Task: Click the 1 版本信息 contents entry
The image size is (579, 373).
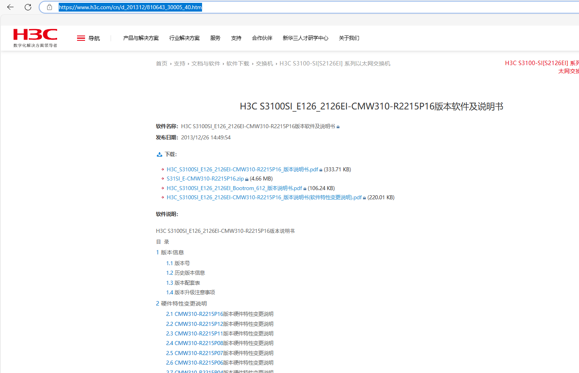Action: pos(170,253)
